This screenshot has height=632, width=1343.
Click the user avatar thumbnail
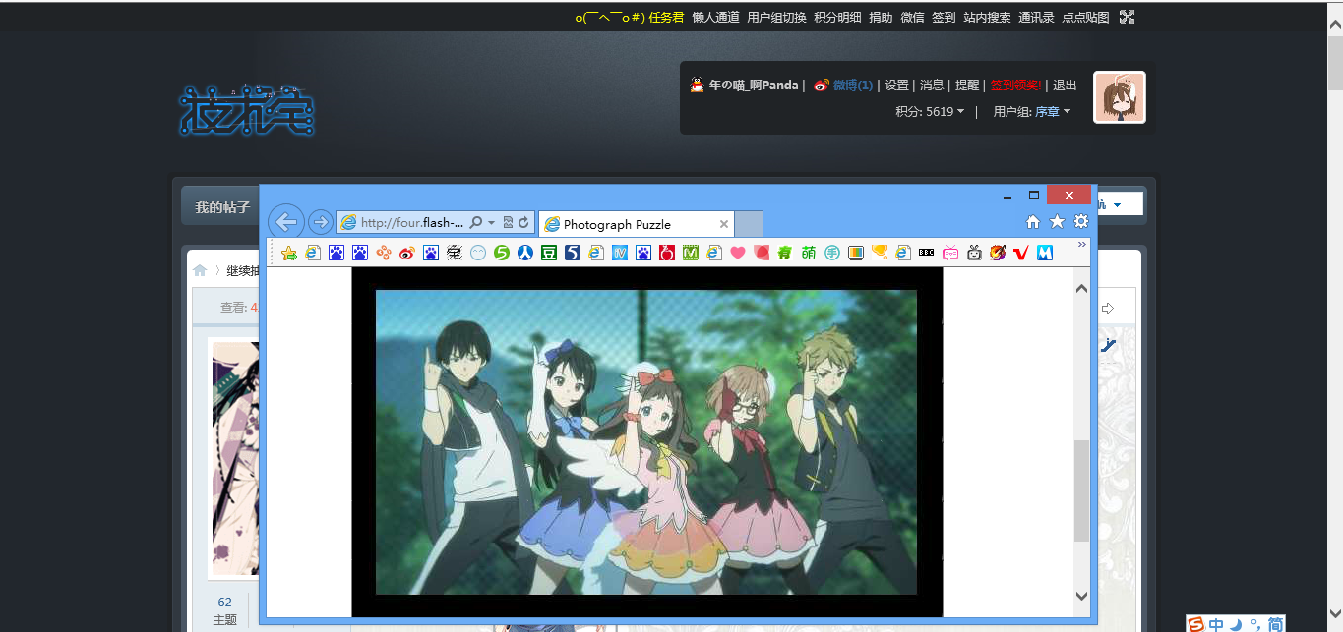point(1119,97)
